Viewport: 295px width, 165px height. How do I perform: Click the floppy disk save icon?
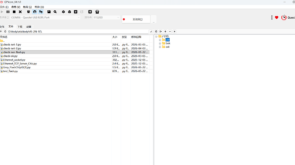[x=49, y=12]
